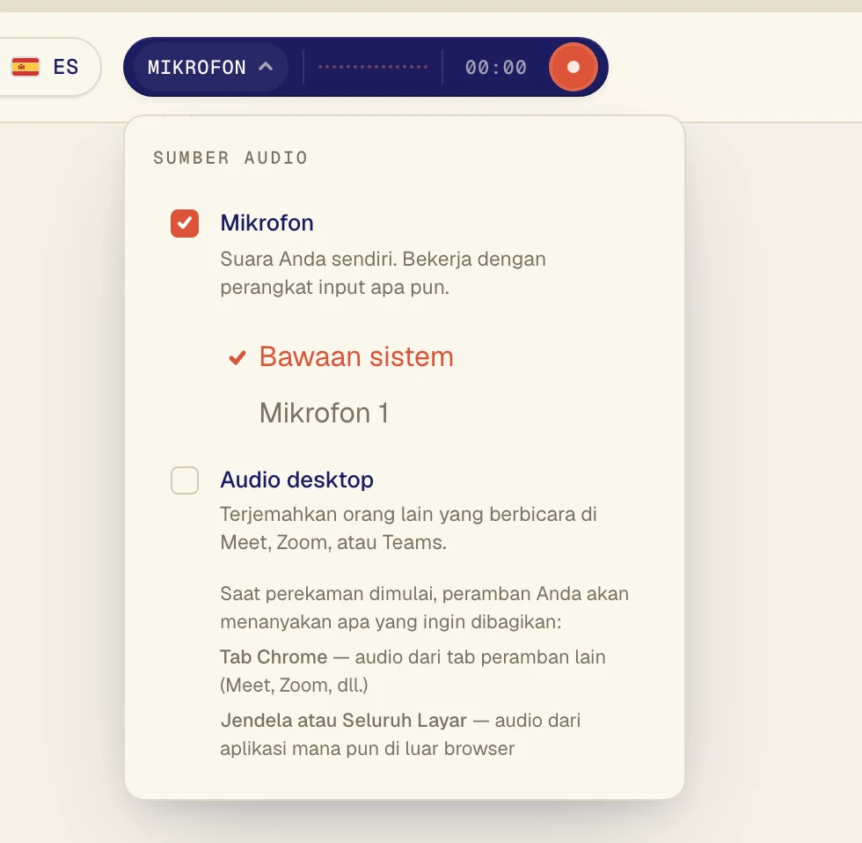
Task: Click the chevron arrow next to MIKROFON
Action: click(266, 67)
